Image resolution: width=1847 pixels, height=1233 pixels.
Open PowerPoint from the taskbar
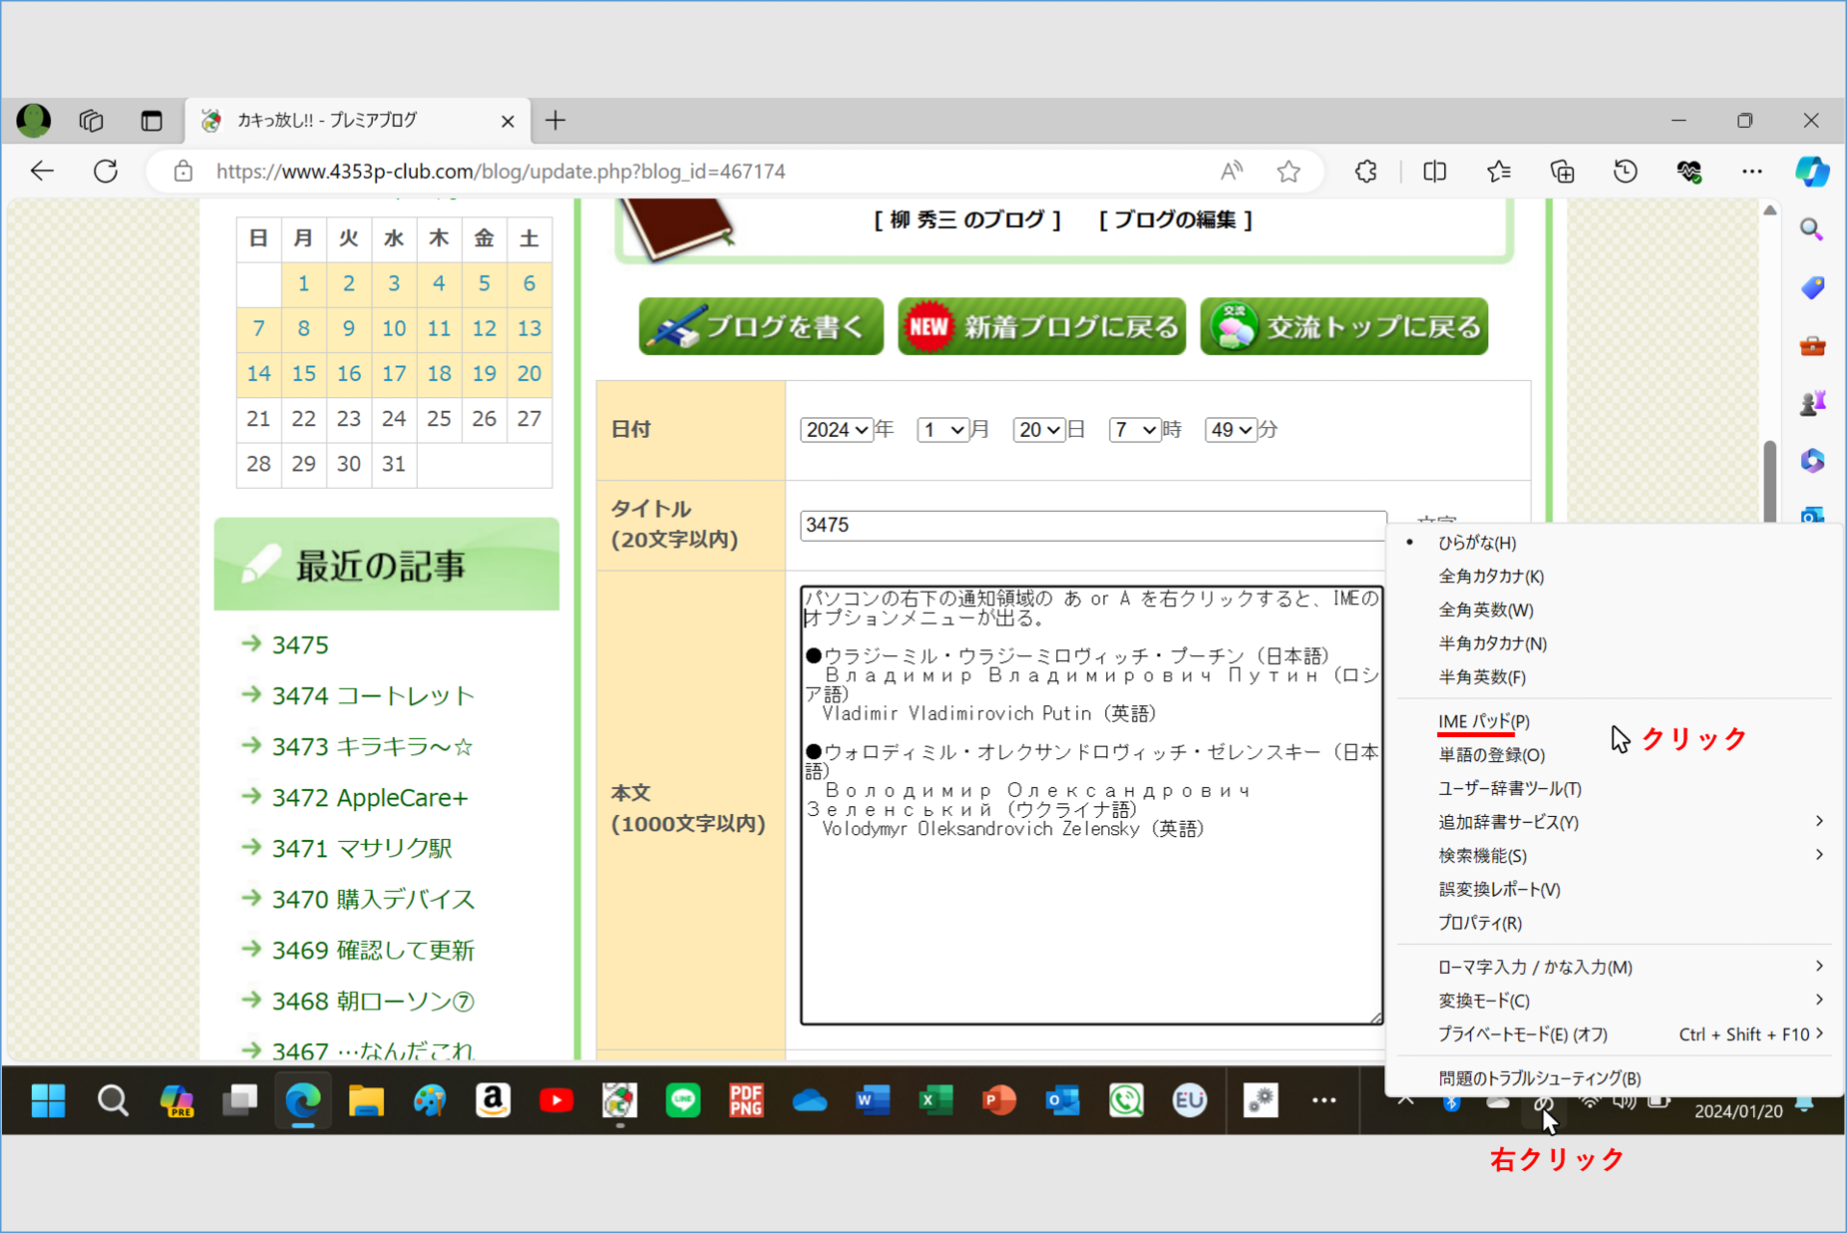click(998, 1100)
